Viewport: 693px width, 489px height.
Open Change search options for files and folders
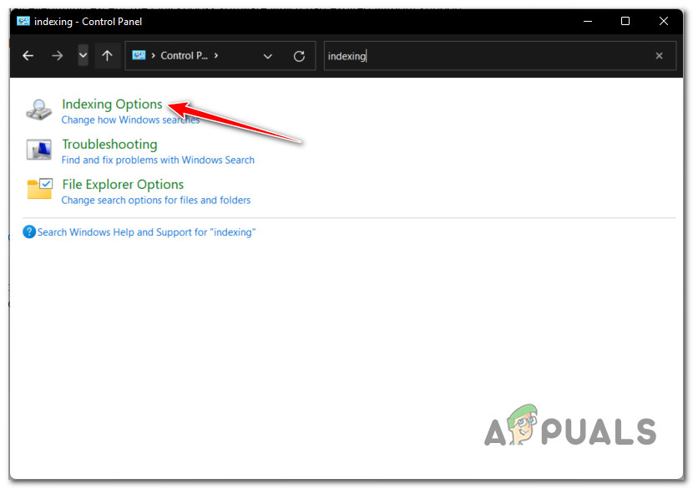tap(156, 201)
